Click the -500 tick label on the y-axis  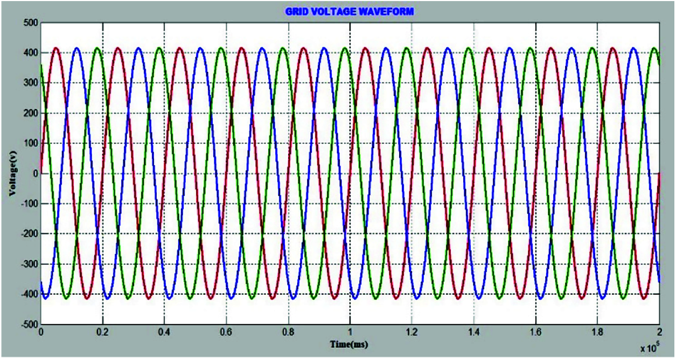(27, 325)
